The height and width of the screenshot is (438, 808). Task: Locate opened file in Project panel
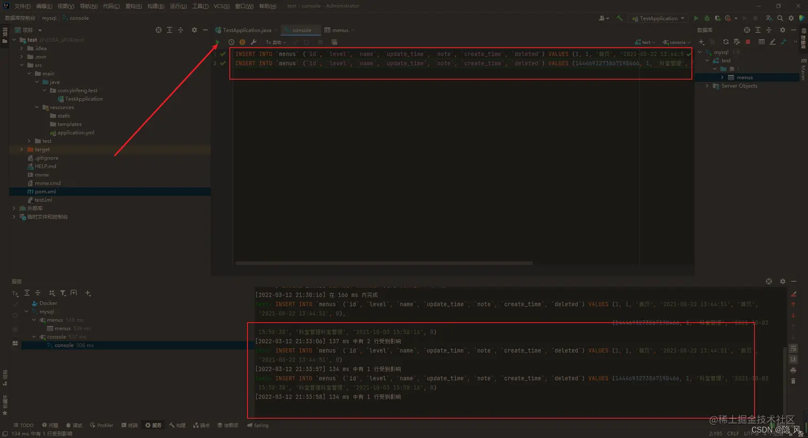point(158,30)
